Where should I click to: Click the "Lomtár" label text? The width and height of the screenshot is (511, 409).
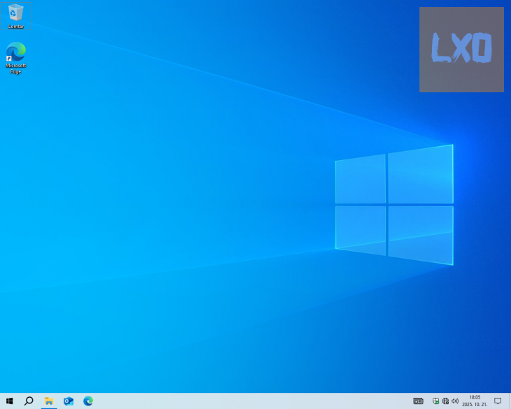(15, 27)
